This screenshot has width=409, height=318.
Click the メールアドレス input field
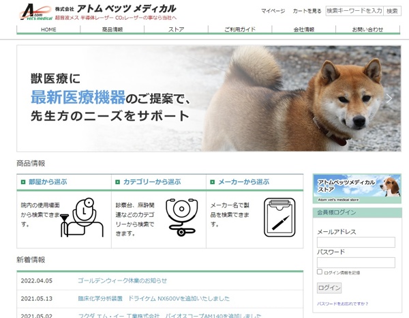[x=356, y=242]
